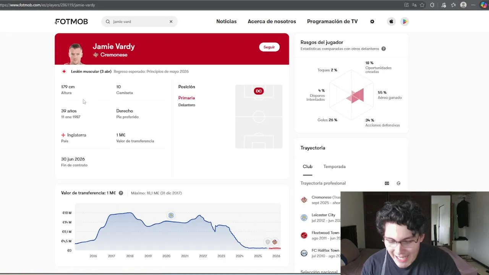Viewport: 489px width, 275px height.
Task: Switch to the Temporada tab
Action: (334, 167)
